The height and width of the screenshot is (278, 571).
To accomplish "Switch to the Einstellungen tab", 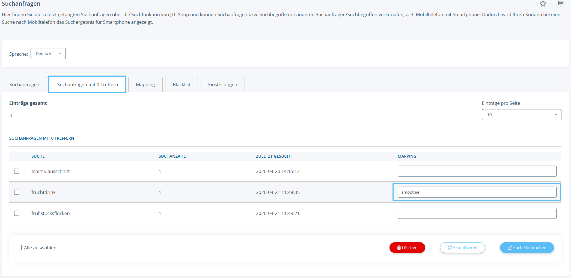I will [222, 85].
